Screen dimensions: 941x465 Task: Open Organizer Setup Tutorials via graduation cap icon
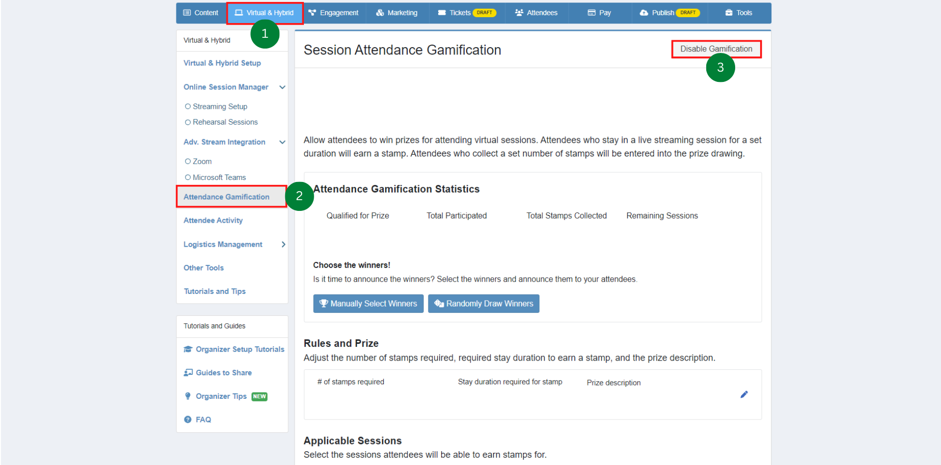[188, 349]
